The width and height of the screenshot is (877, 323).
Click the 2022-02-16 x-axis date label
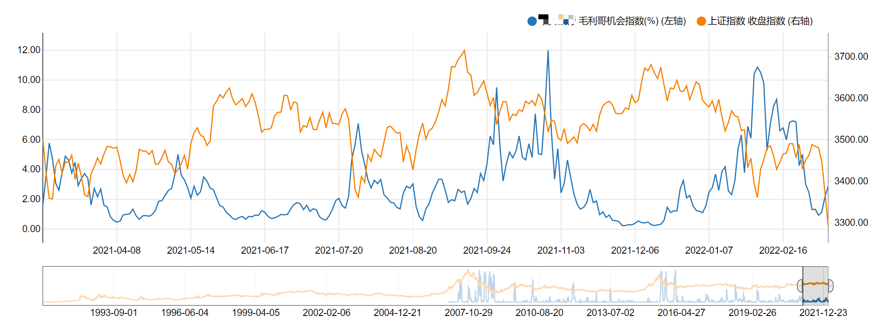783,250
